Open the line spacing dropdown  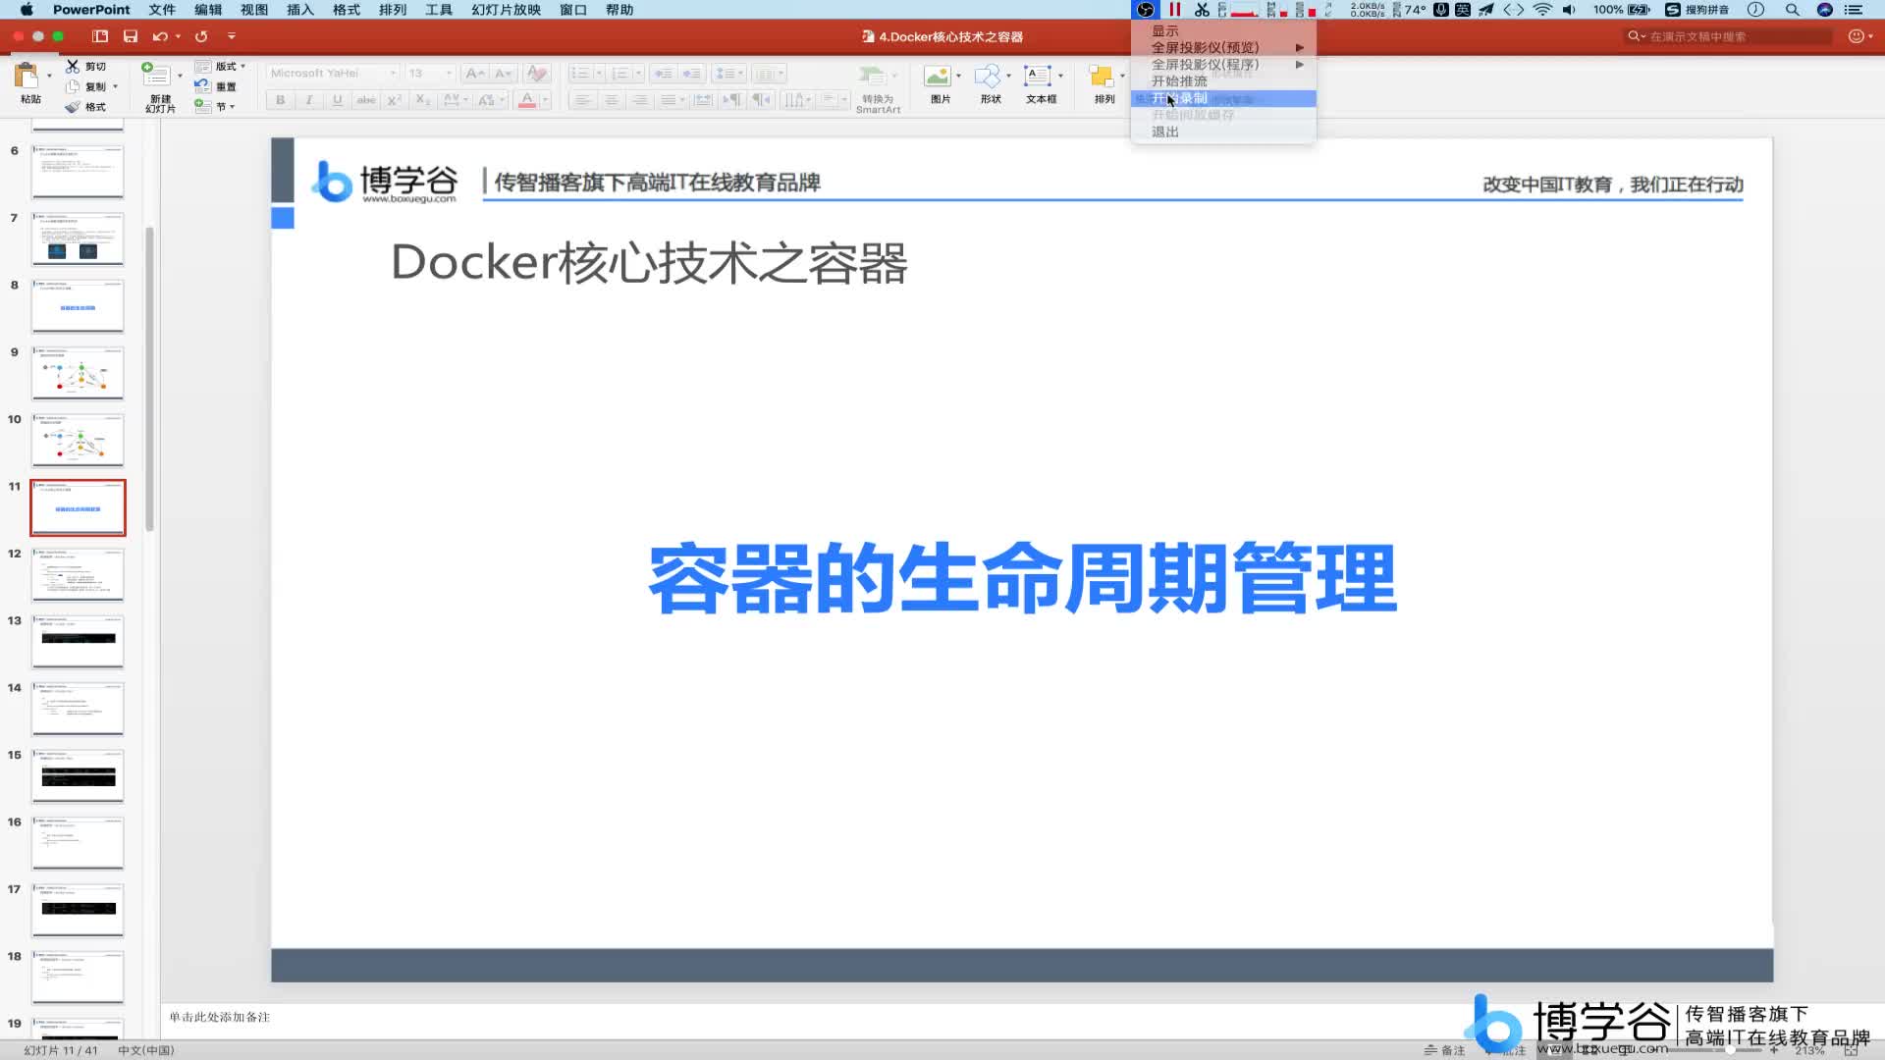tap(729, 74)
